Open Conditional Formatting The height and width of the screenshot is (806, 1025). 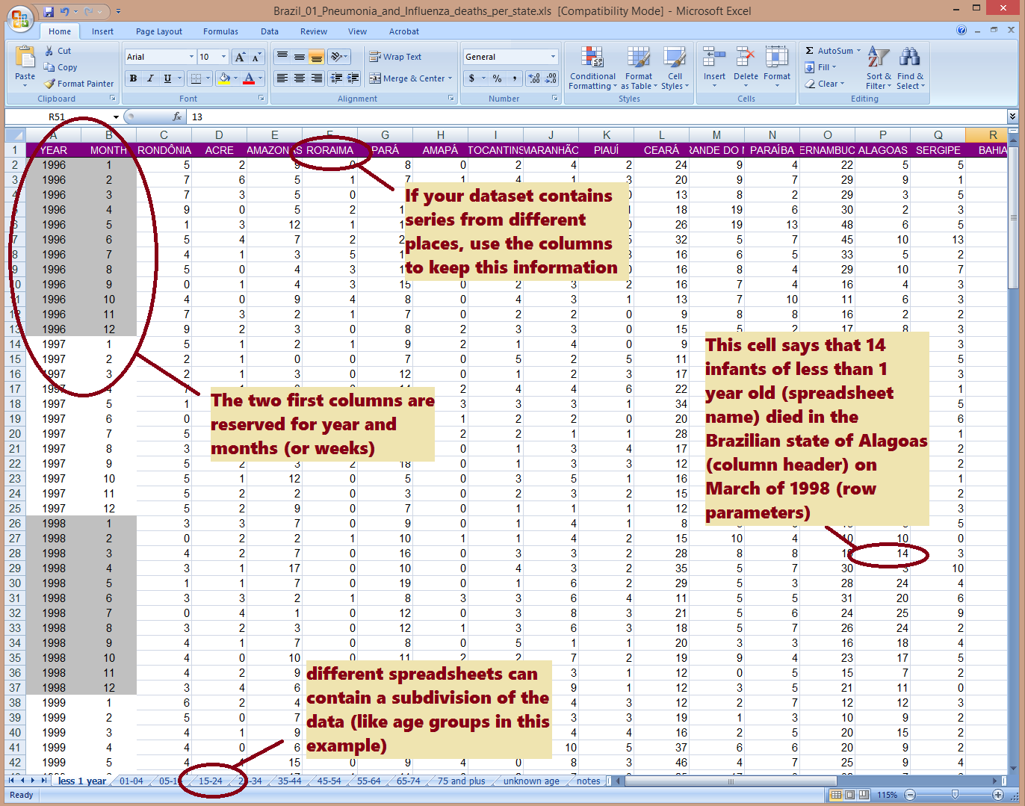coord(592,69)
